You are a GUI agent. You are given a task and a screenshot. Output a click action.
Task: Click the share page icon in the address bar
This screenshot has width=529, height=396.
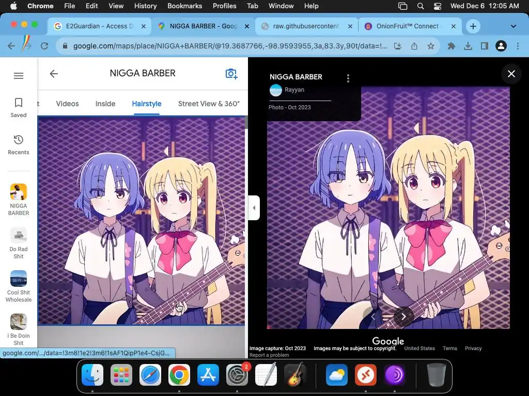(x=414, y=46)
